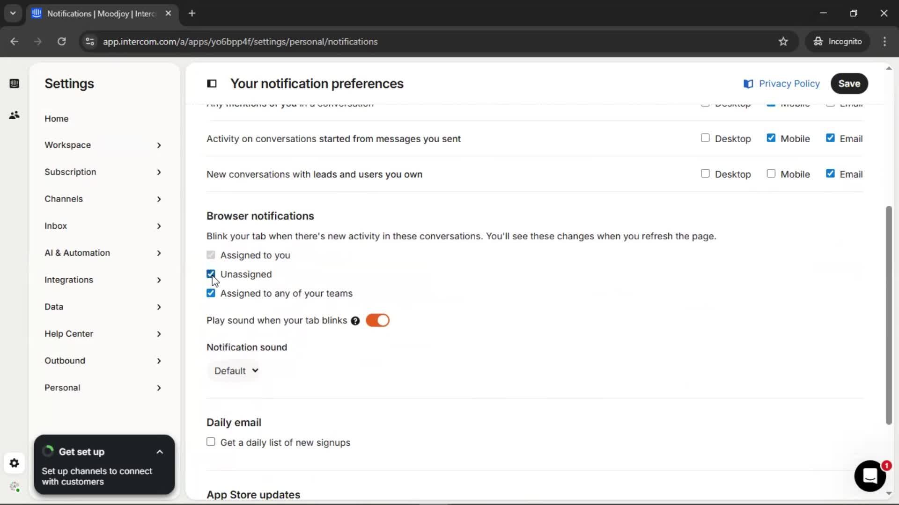Screen dimensions: 899x505
Task: Open the Settings gear icon in left rail
Action: [14, 463]
